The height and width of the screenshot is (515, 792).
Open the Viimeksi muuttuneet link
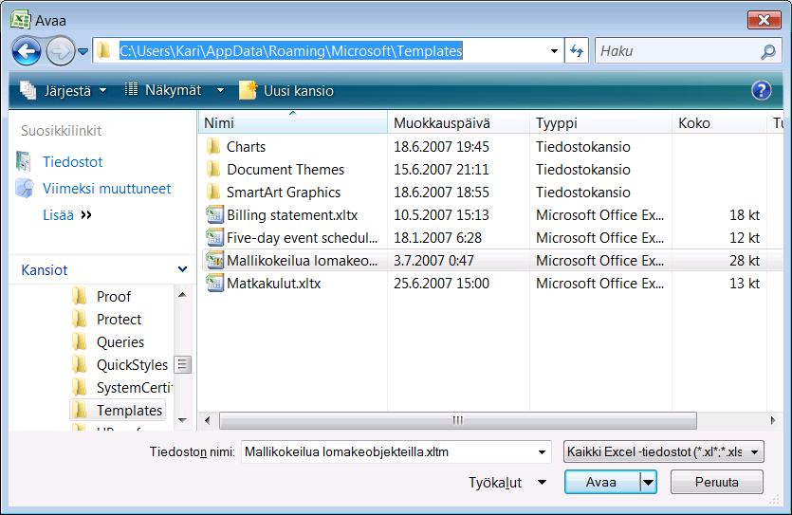[106, 189]
